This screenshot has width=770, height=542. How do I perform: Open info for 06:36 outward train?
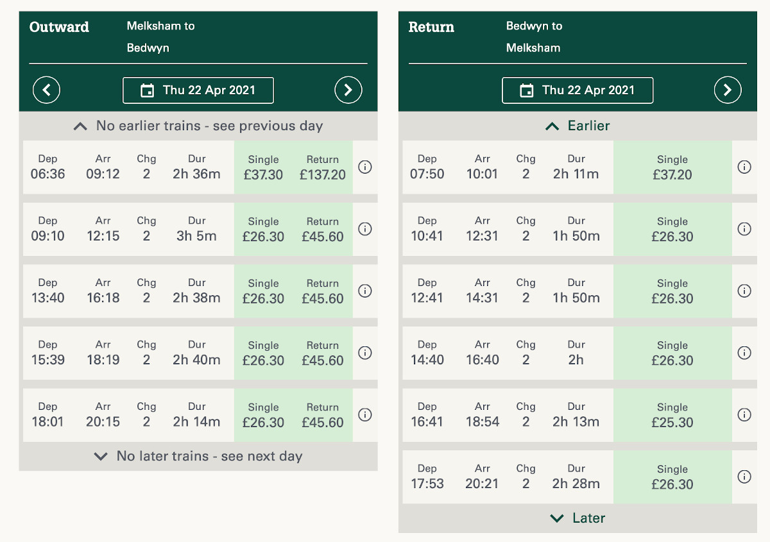coord(364,167)
